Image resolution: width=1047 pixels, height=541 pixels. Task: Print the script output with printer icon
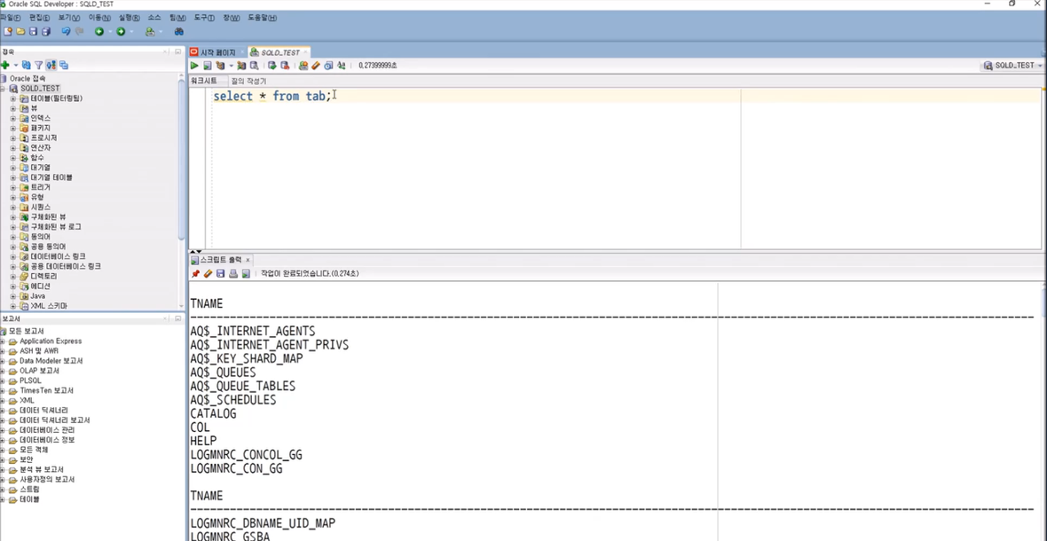point(233,273)
